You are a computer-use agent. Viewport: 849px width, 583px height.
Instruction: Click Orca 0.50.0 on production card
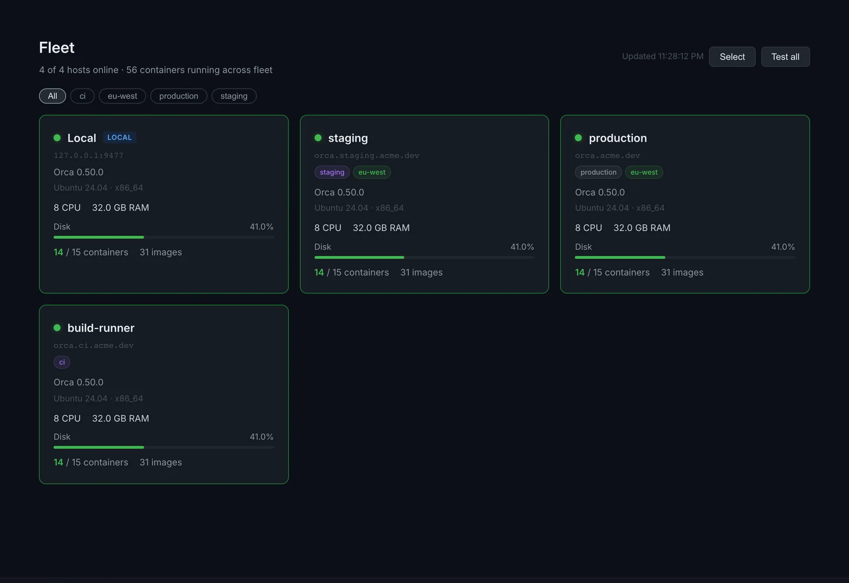coord(600,193)
